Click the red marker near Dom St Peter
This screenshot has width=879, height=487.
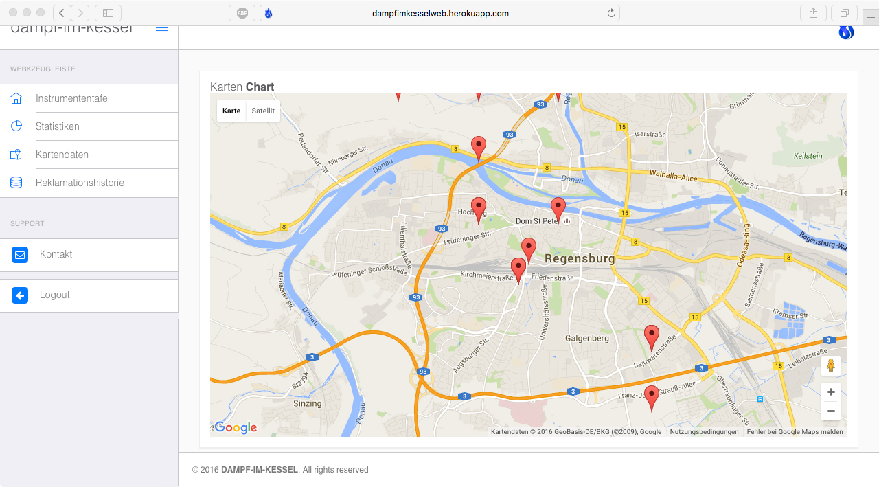[x=558, y=210]
